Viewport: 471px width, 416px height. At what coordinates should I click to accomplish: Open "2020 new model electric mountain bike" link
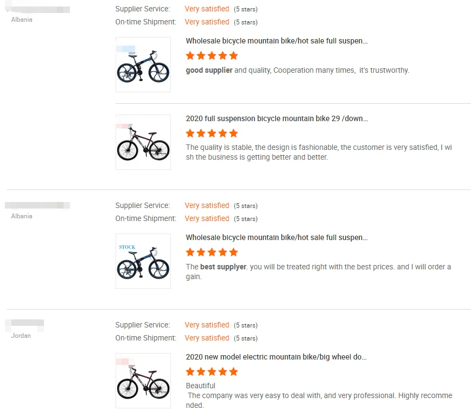pos(276,357)
